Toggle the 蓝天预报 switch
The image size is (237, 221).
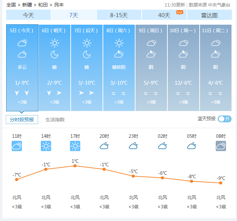[x=225, y=119]
